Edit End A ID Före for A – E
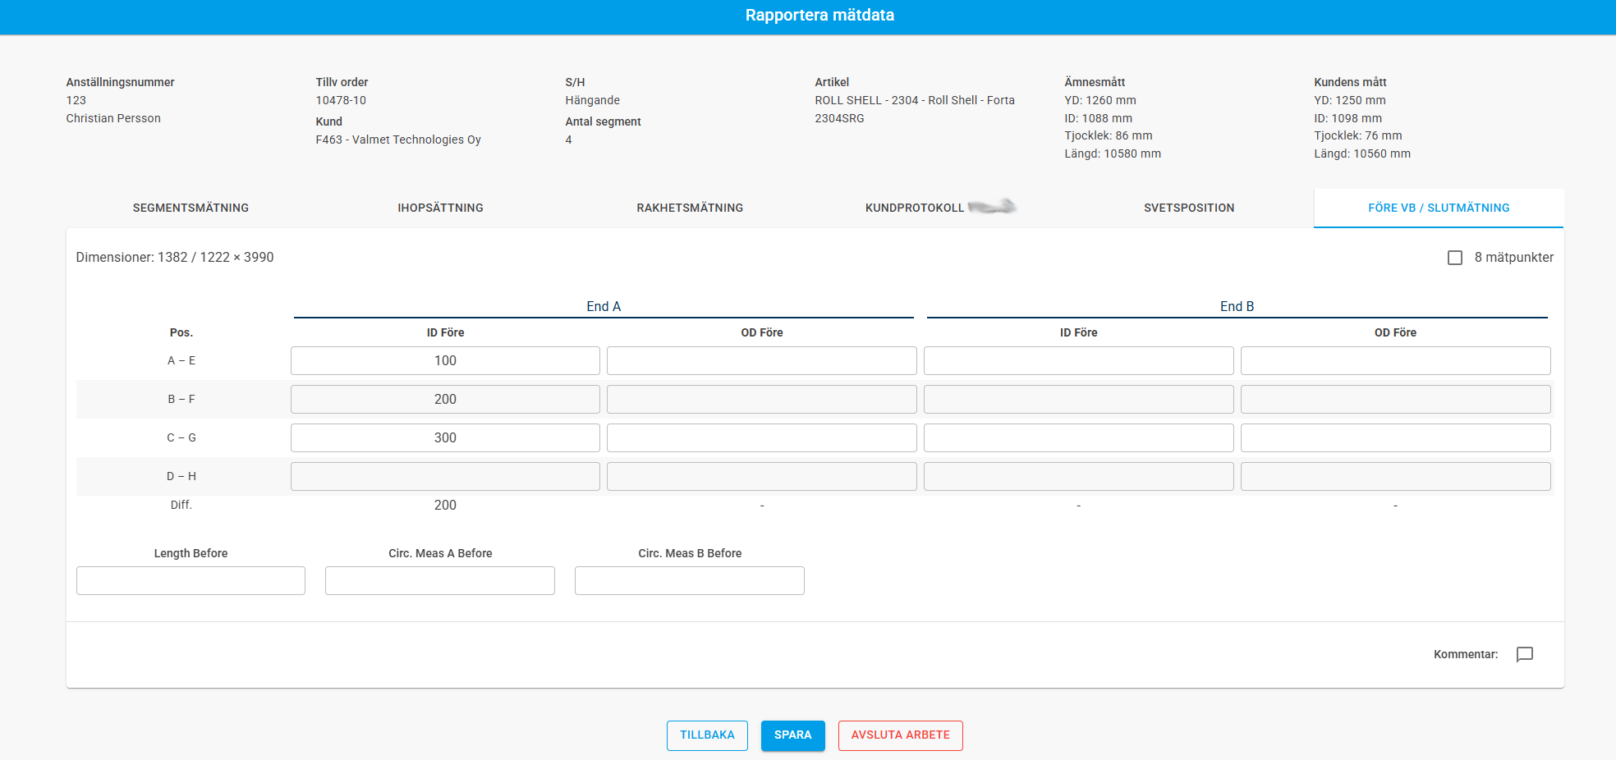The width and height of the screenshot is (1616, 760). coord(445,360)
